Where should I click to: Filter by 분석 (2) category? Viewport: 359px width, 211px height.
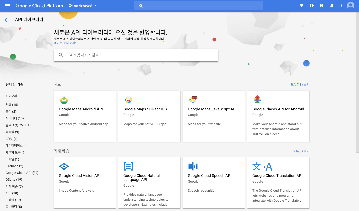(x=11, y=111)
